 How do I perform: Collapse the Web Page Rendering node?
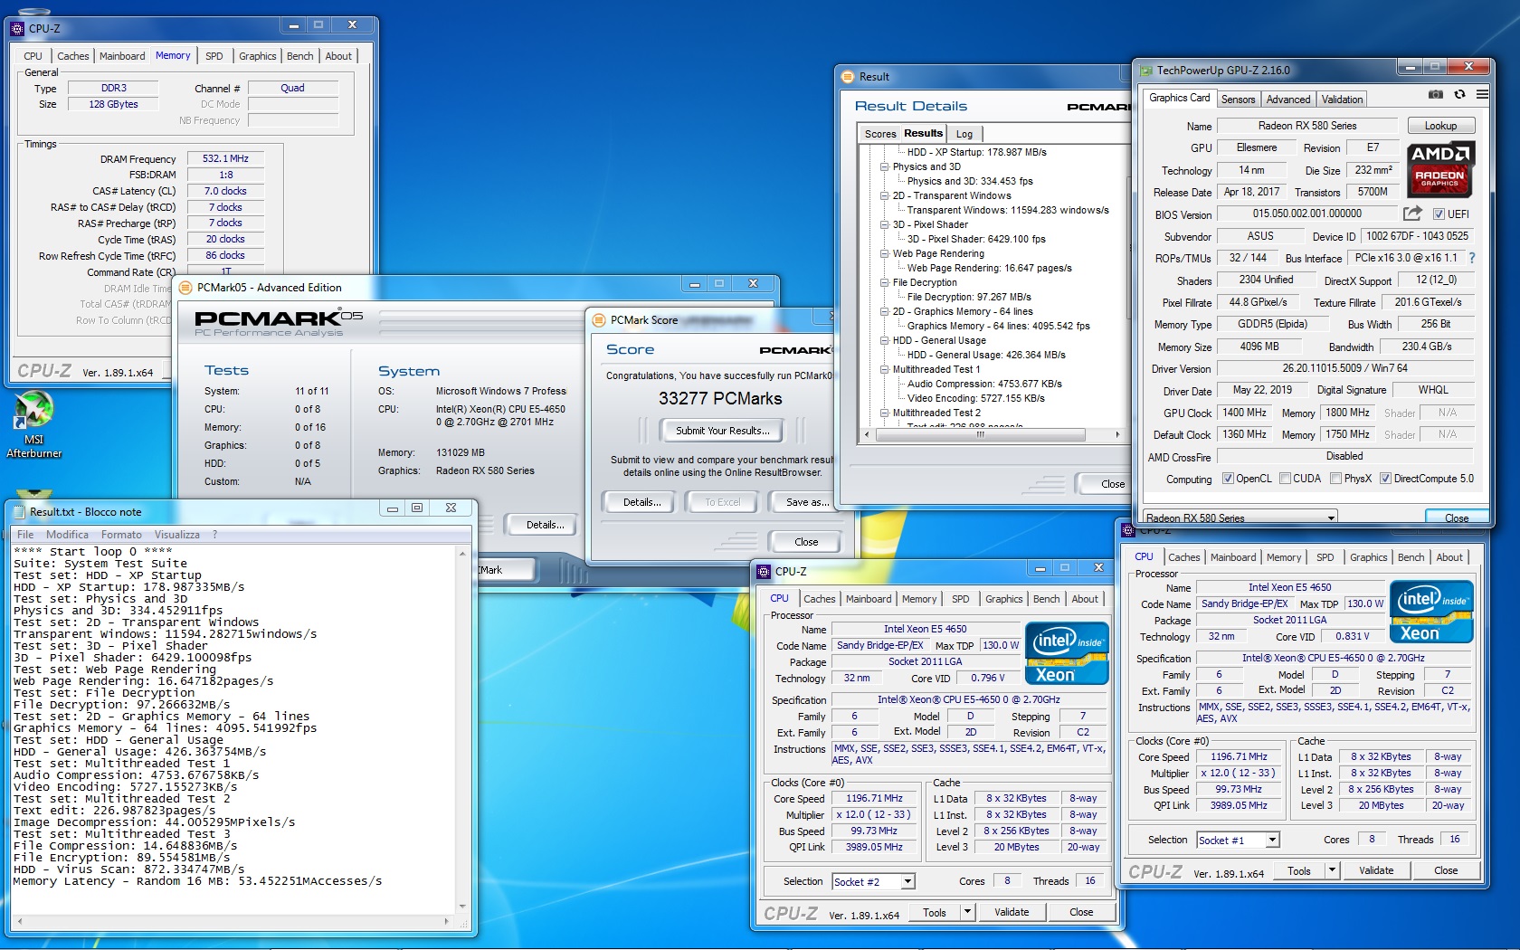885,253
